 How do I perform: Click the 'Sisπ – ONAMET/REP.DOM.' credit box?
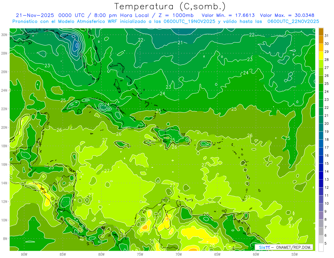(284, 247)
